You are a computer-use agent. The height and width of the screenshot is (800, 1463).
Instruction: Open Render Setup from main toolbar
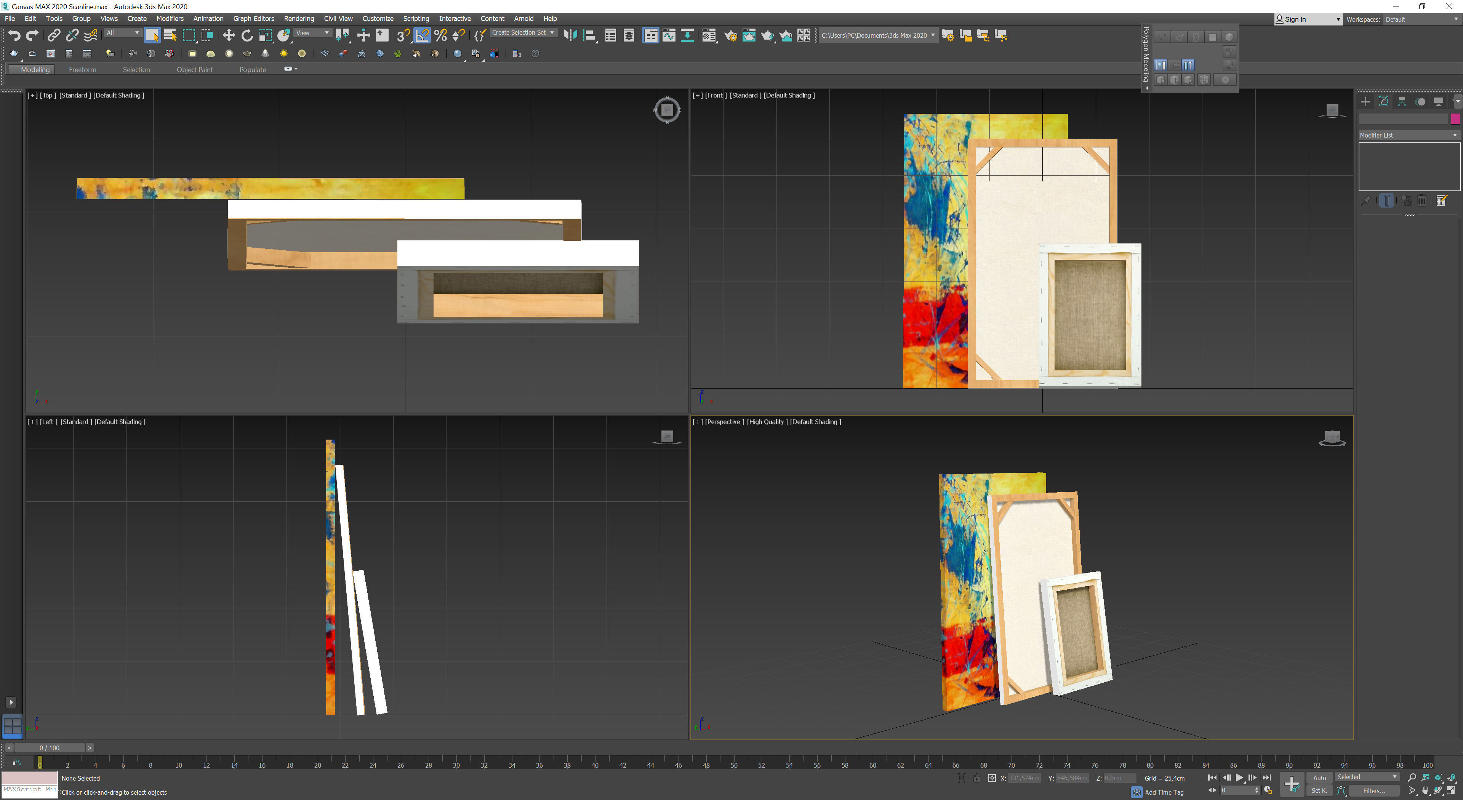click(730, 35)
